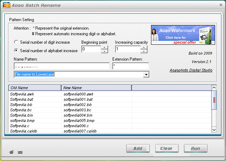The image size is (226, 161).
Task: Click the home icon at bottom left
Action: (x=11, y=152)
